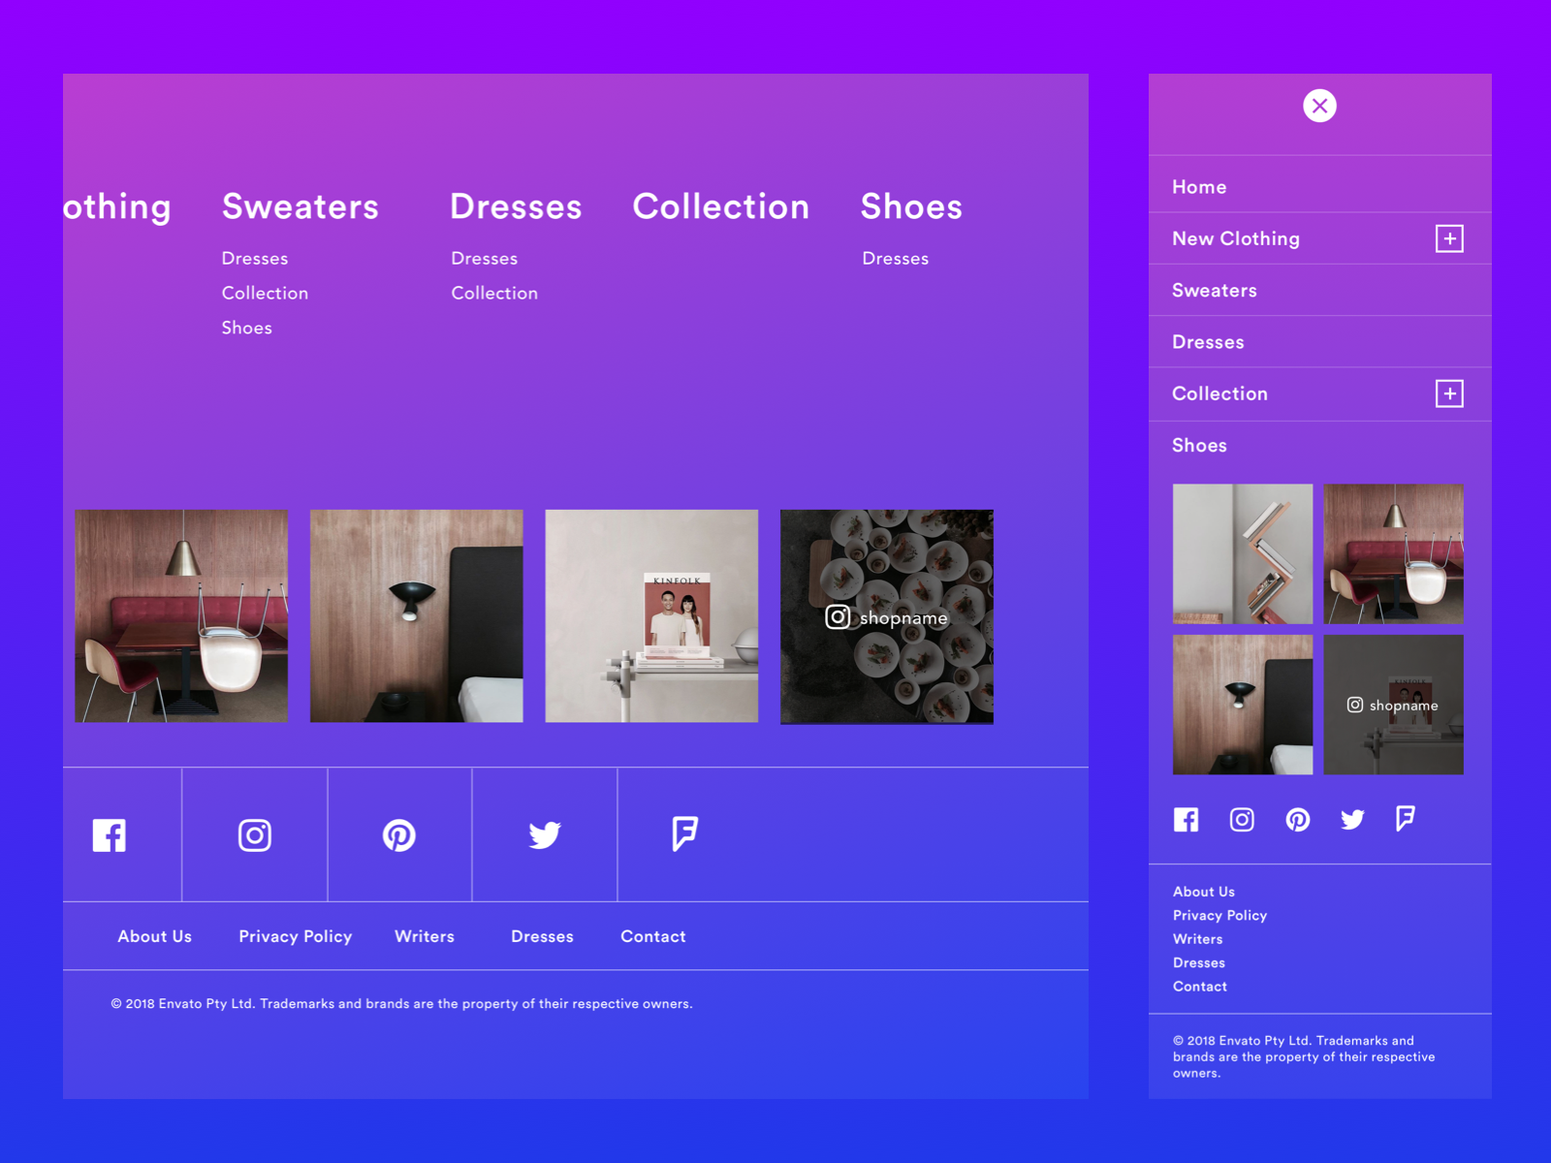Click the Facebook icon in the desktop footer
The width and height of the screenshot is (1551, 1163).
coord(109,834)
